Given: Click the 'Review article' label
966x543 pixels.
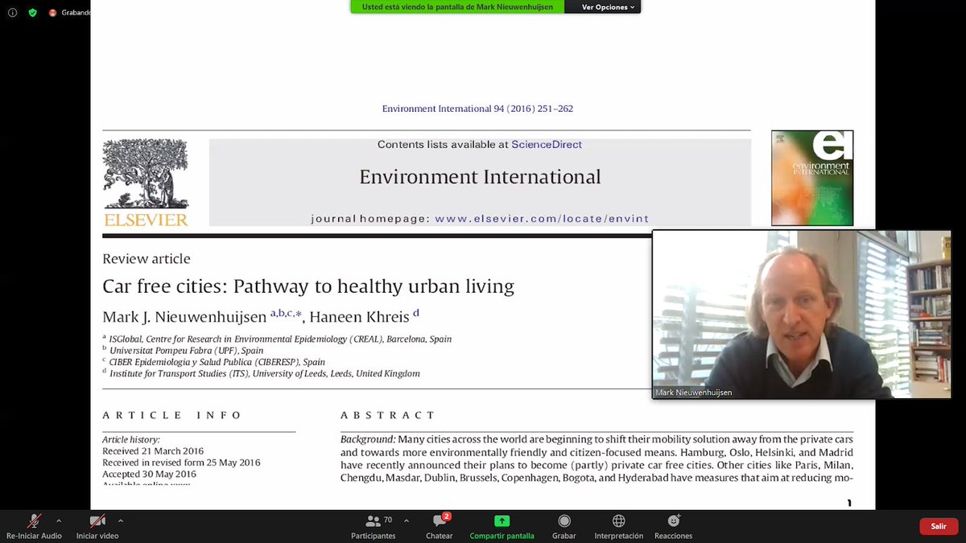Looking at the screenshot, I should [147, 259].
